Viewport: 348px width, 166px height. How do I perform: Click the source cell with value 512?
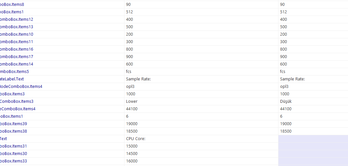click(201, 12)
